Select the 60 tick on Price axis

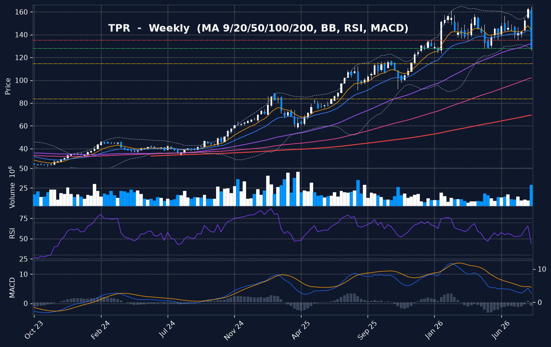tap(24, 126)
